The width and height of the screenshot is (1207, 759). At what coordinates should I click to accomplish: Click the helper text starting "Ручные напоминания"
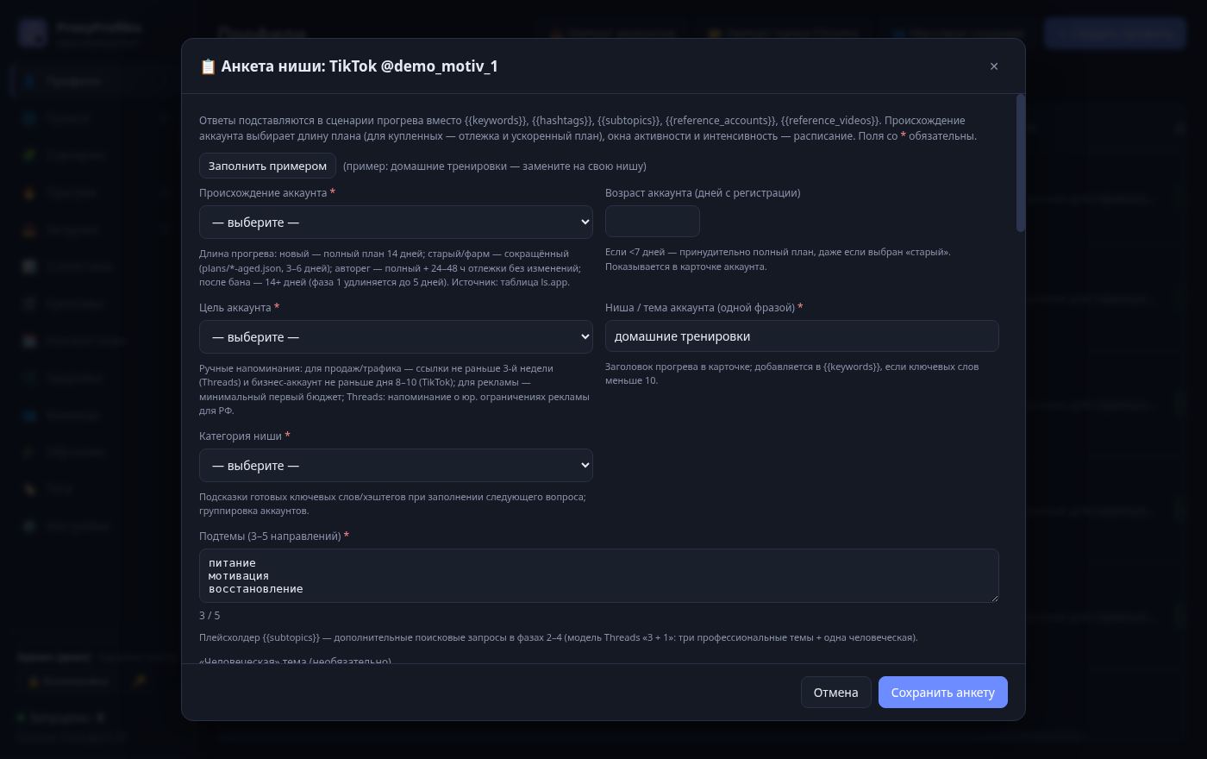click(x=395, y=389)
